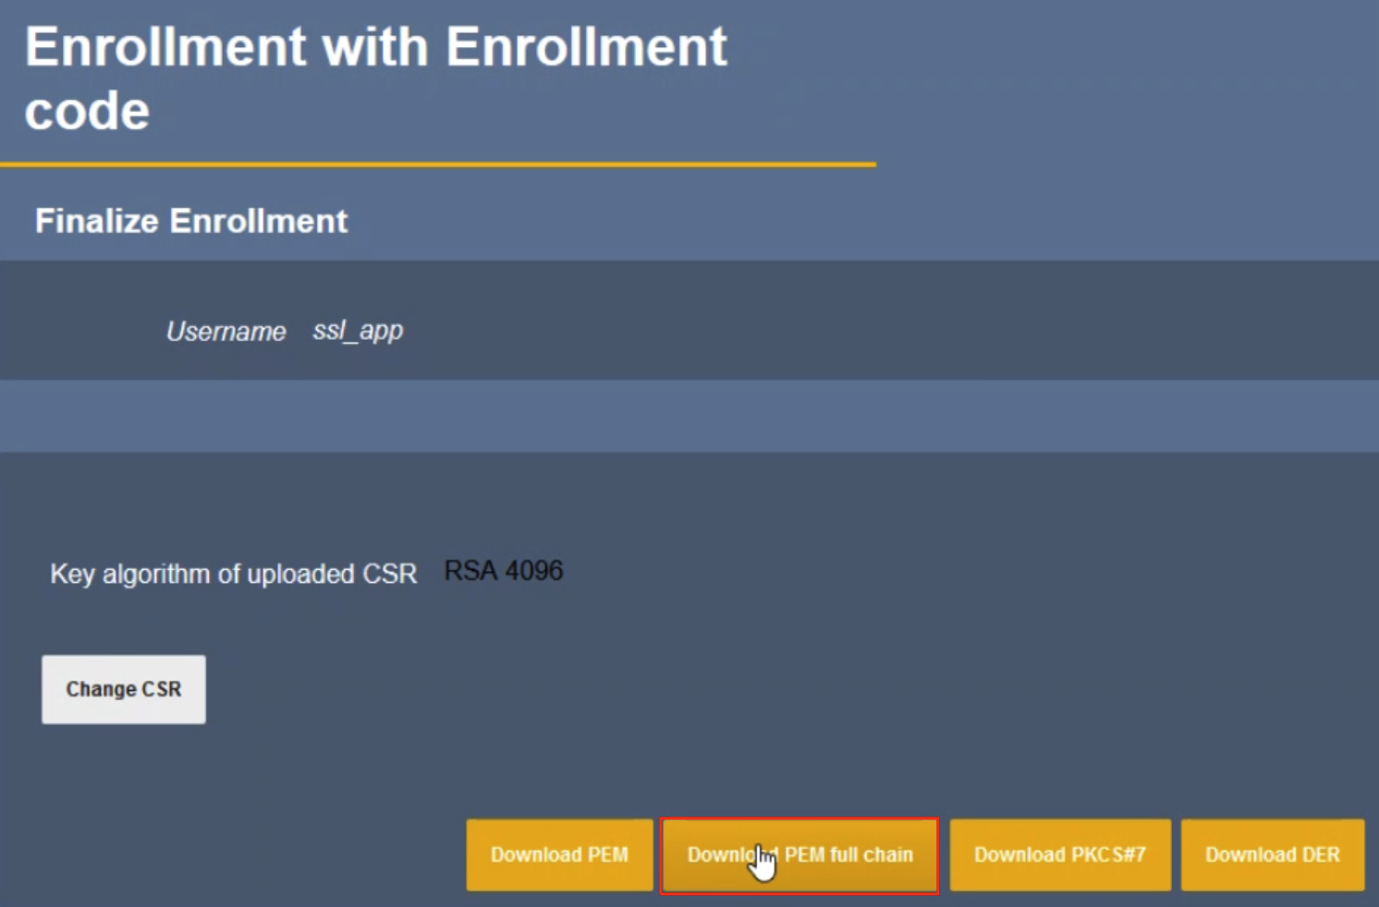
Task: Replace the uploaded CSR via Change CSR
Action: [124, 689]
